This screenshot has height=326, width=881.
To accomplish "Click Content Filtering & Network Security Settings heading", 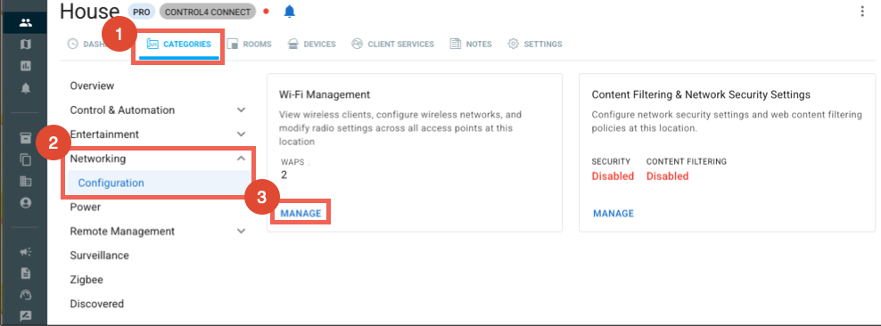I will (x=701, y=94).
